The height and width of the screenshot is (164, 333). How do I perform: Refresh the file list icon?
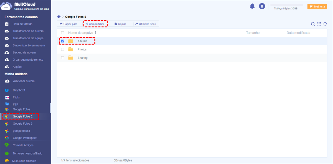(325, 24)
